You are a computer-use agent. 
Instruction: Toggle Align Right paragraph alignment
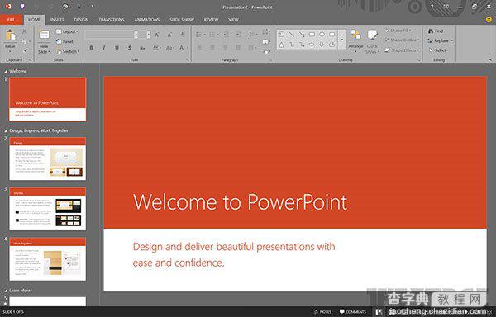(x=225, y=48)
